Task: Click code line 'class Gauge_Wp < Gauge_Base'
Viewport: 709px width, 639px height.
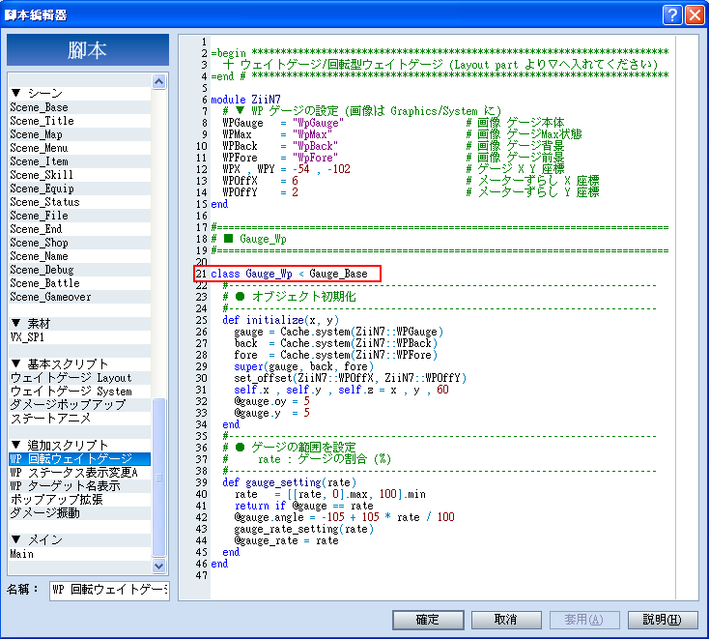Action: tap(289, 274)
